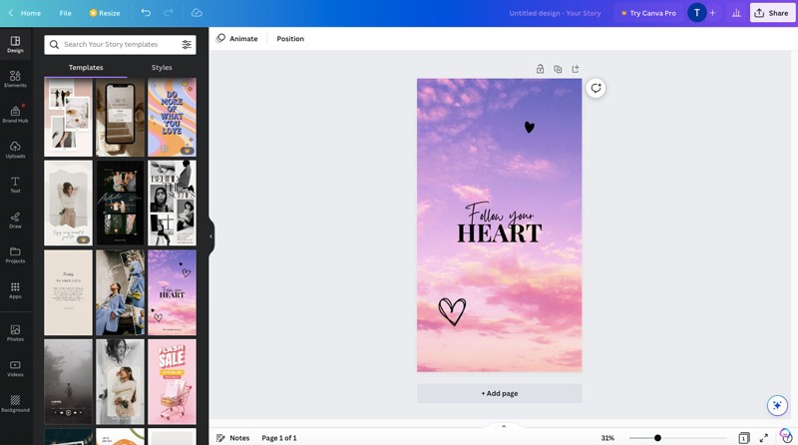Open the Uploads panel
Image resolution: width=798 pixels, height=445 pixels.
(x=15, y=150)
